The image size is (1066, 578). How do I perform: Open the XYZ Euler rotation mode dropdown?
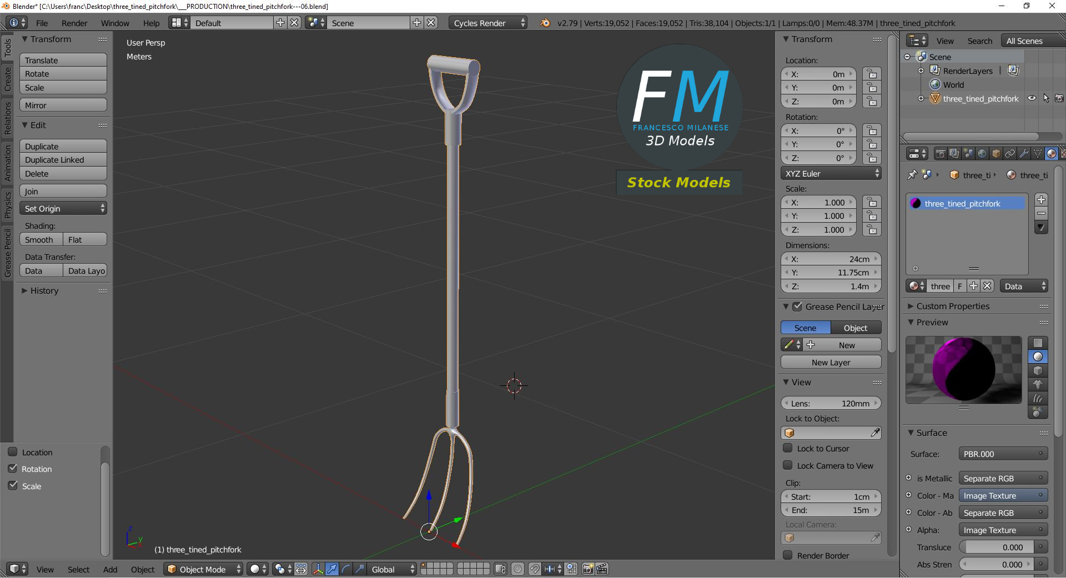(831, 173)
